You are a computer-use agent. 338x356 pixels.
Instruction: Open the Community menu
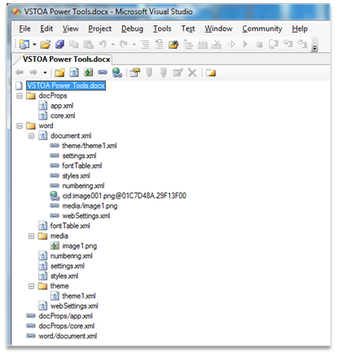click(x=262, y=29)
